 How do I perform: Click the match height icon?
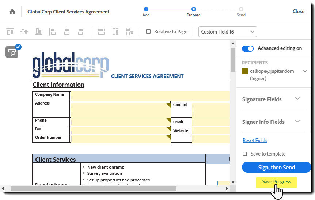pyautogui.click(x=115, y=32)
